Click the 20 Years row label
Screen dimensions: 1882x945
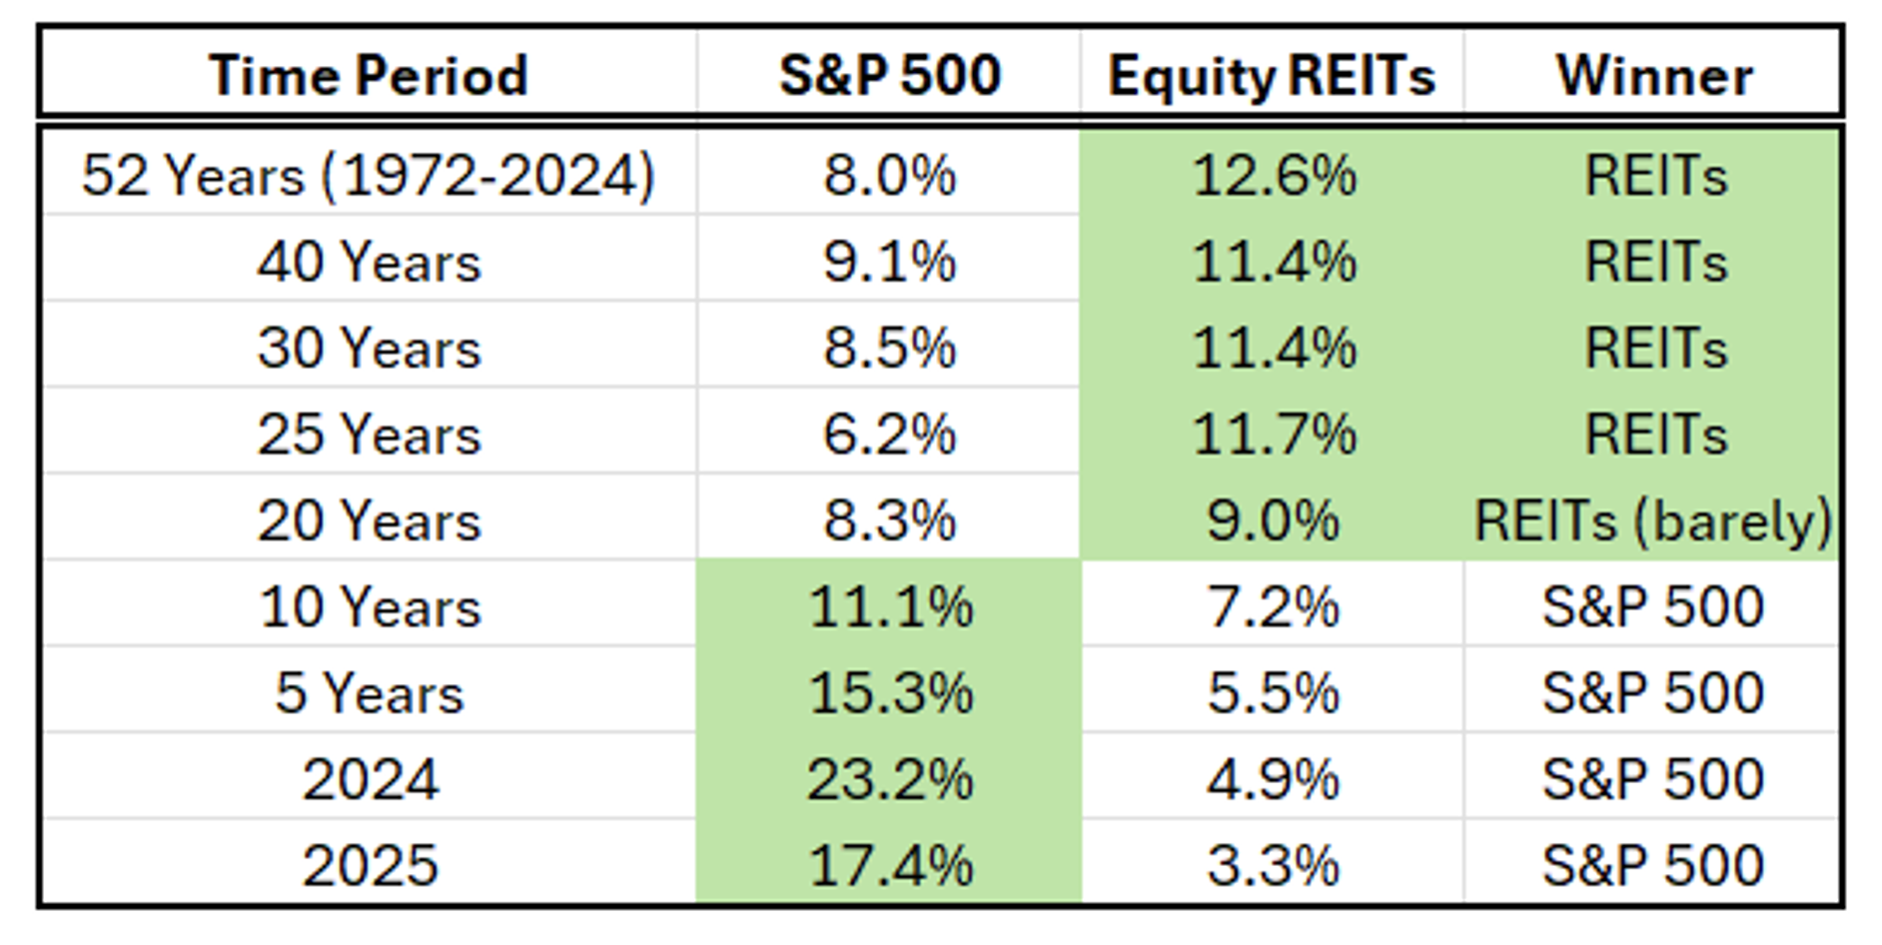369,520
